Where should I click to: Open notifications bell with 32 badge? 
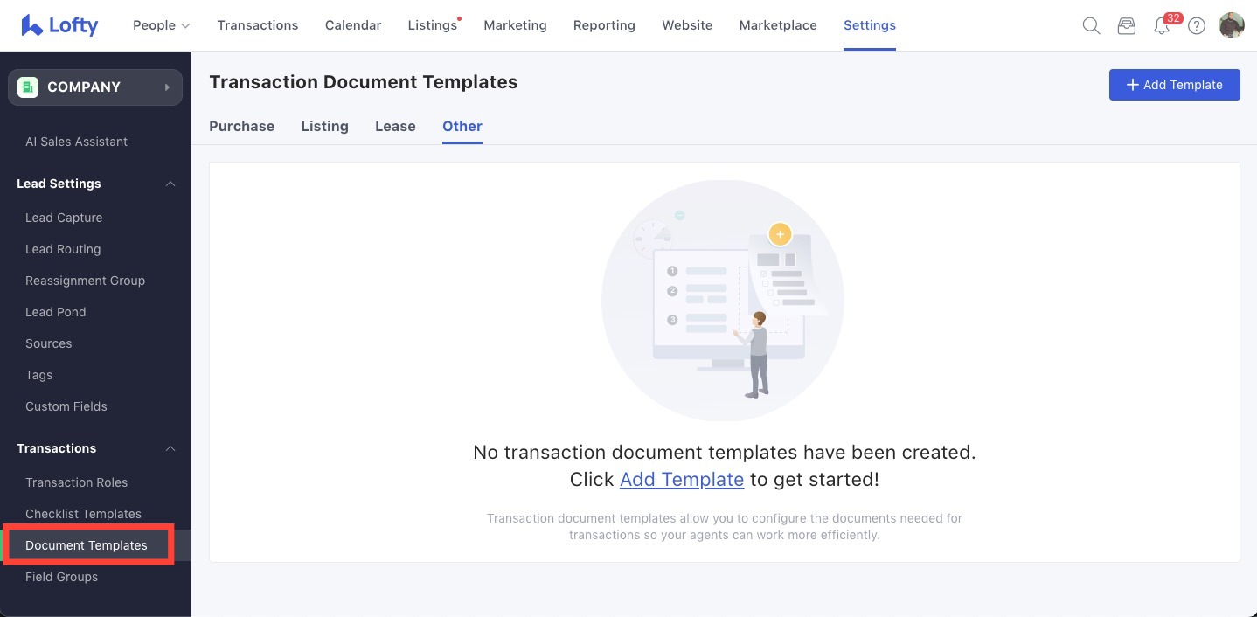click(x=1163, y=25)
